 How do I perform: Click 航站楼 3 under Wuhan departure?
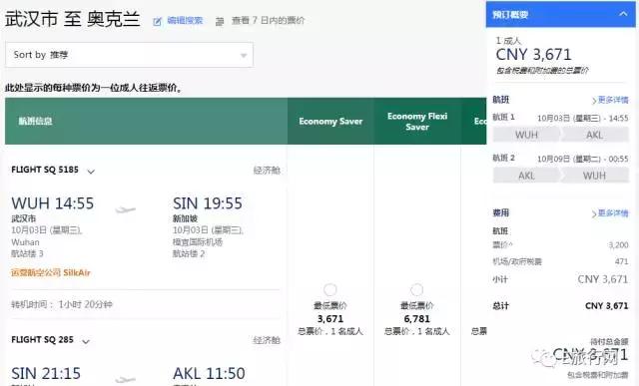click(27, 253)
